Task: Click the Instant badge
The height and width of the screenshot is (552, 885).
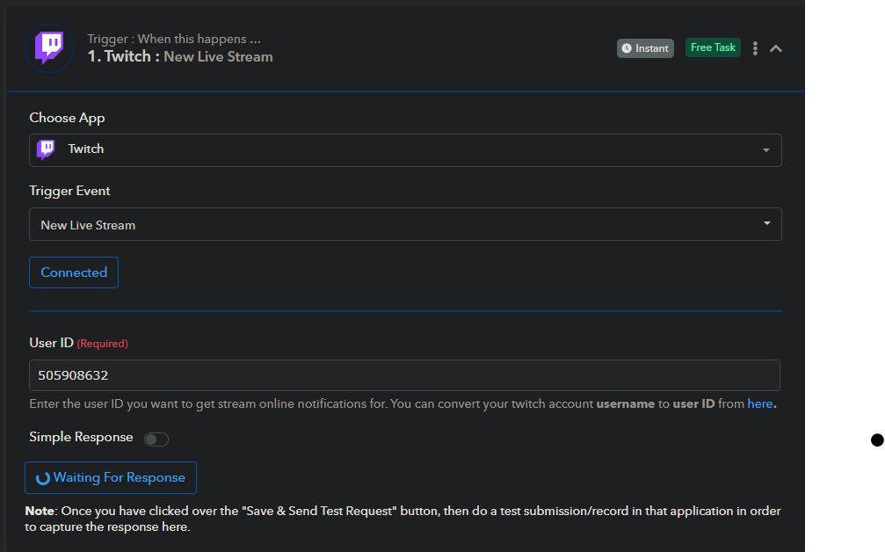Action: pos(645,48)
